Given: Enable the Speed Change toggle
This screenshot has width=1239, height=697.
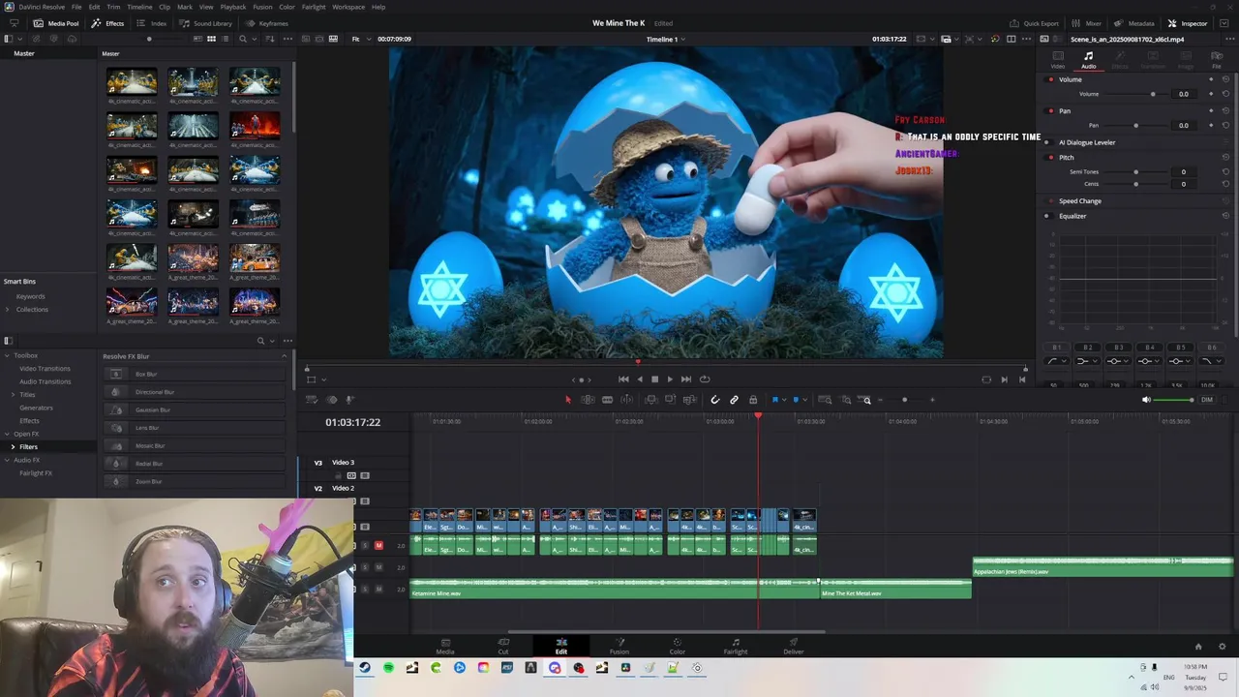Looking at the screenshot, I should [x=1051, y=201].
